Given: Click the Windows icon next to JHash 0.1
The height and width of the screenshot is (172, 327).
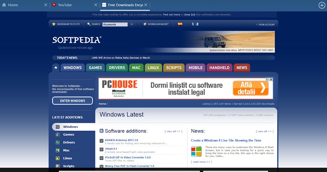Looking at the screenshot, I should click(101, 150).
